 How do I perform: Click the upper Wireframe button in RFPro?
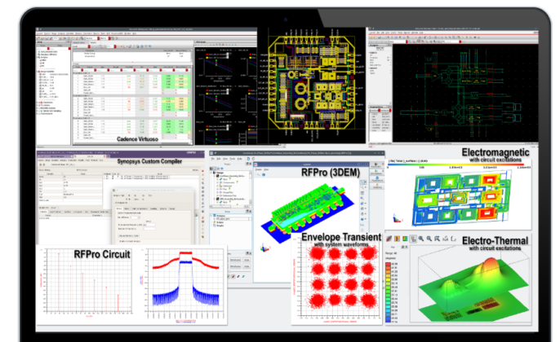click(235, 260)
